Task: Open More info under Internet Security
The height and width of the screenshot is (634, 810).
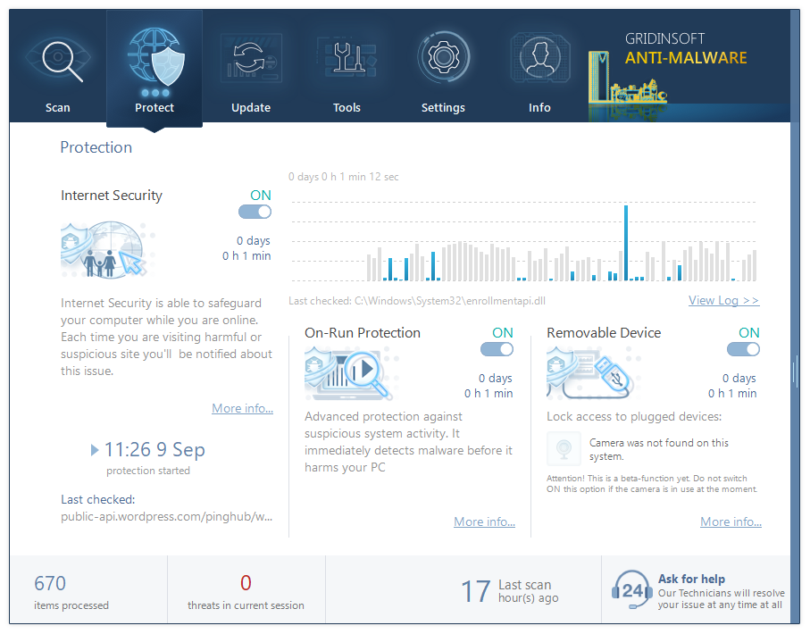Action: [x=242, y=408]
